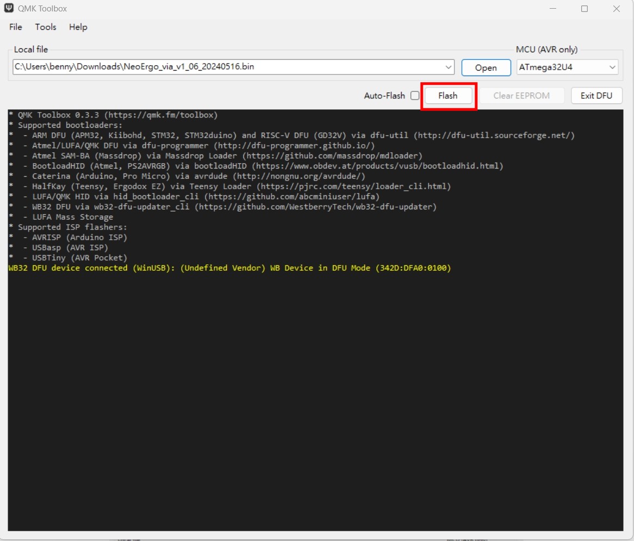The width and height of the screenshot is (634, 541).
Task: Click the 'Supported ISP flashers:' log line
Action: (68, 227)
